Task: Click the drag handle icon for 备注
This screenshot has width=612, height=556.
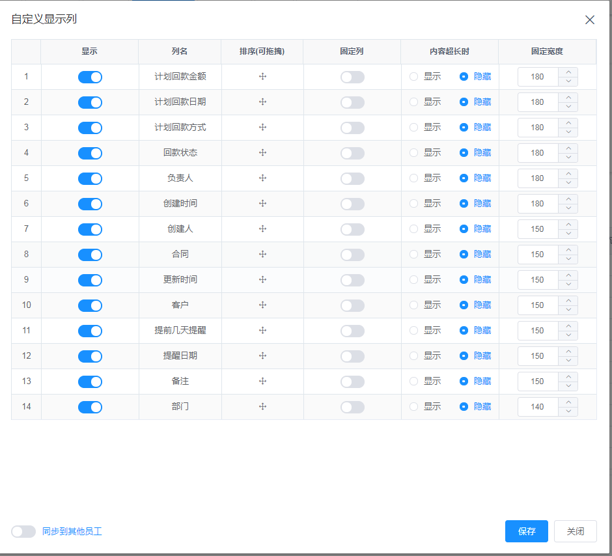Action: click(263, 382)
